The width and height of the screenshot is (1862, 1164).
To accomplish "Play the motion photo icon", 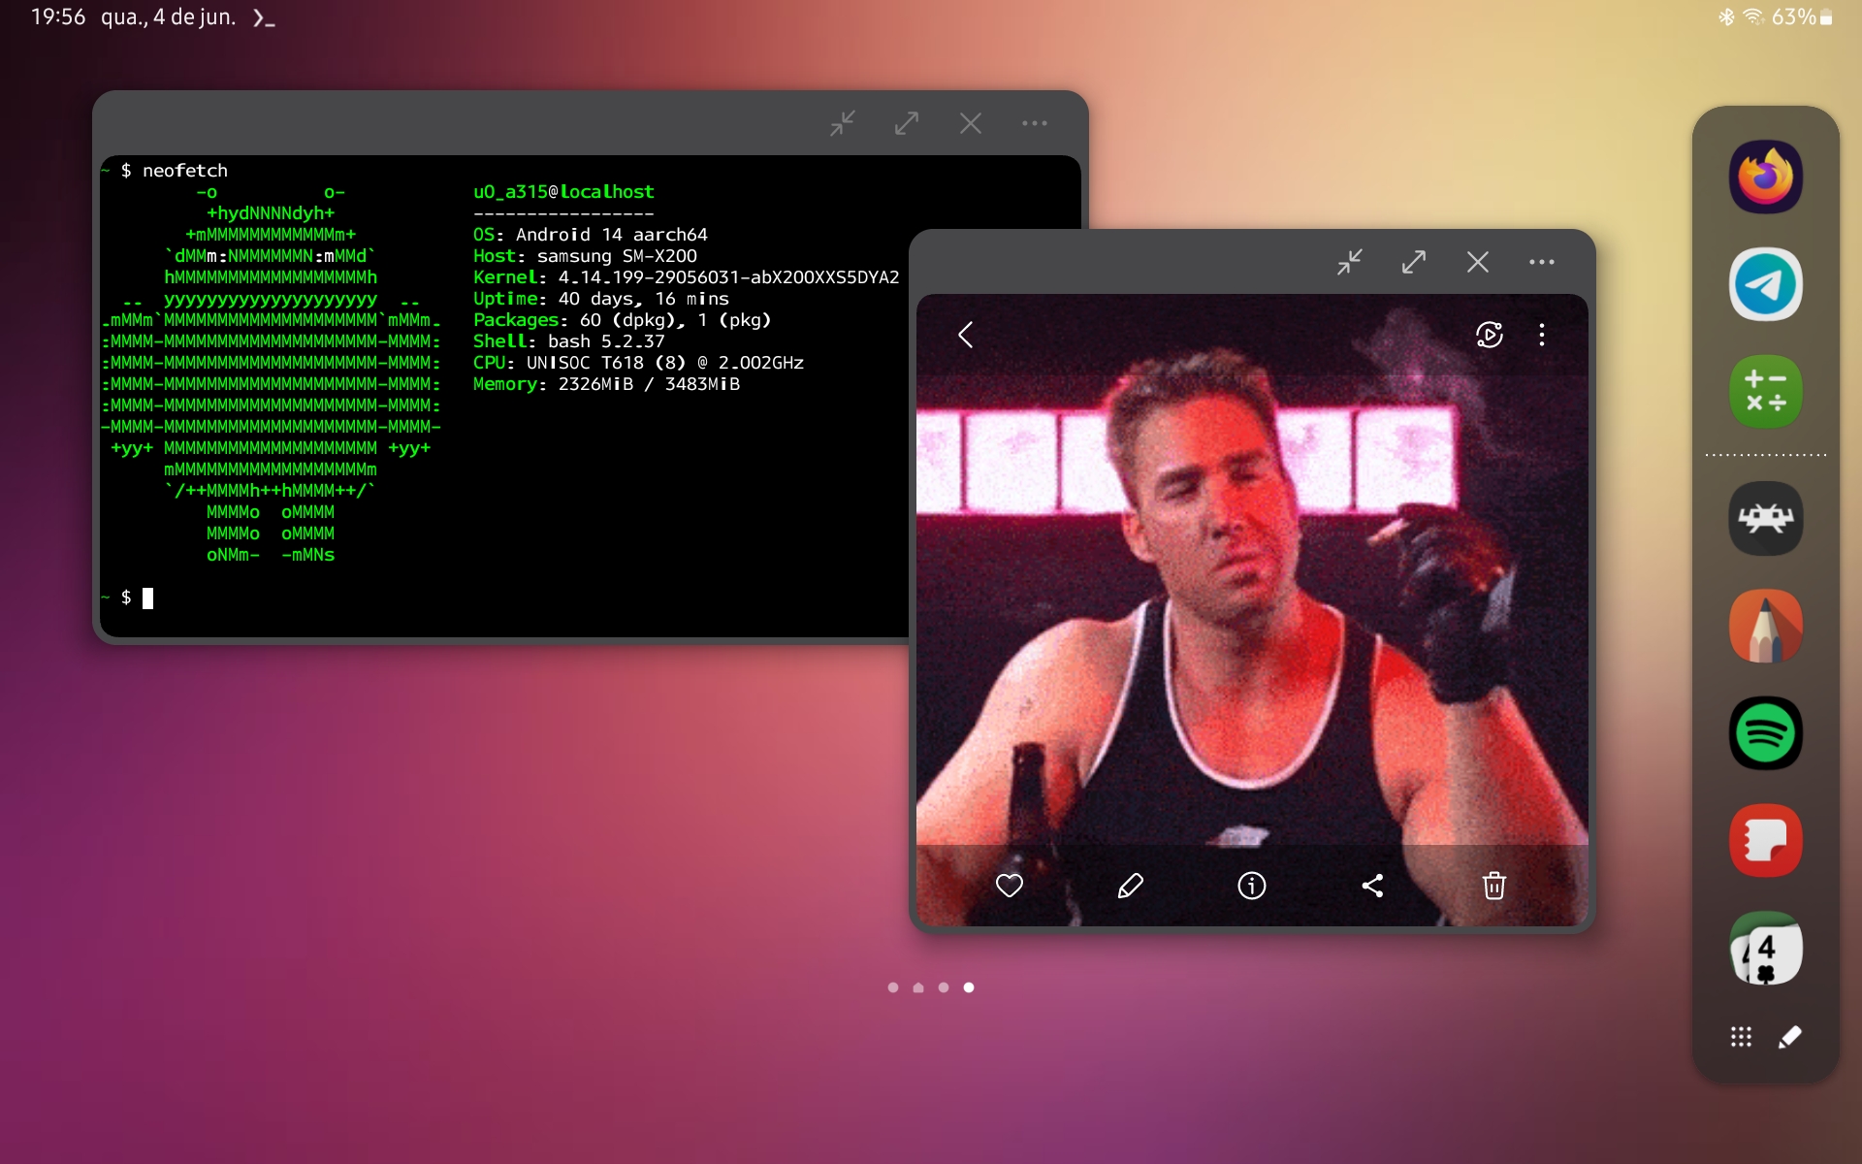I will click(x=1489, y=336).
